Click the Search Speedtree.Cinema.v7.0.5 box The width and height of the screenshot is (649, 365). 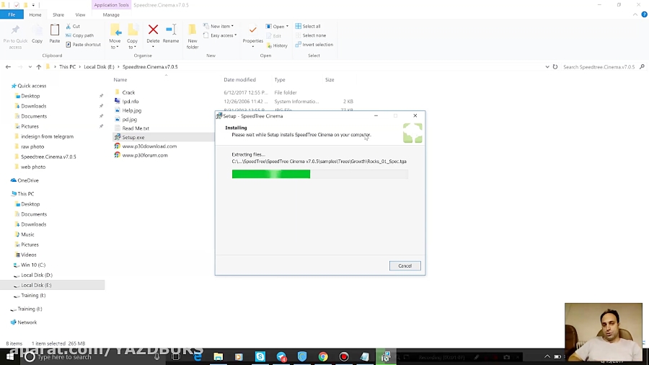pyautogui.click(x=599, y=66)
